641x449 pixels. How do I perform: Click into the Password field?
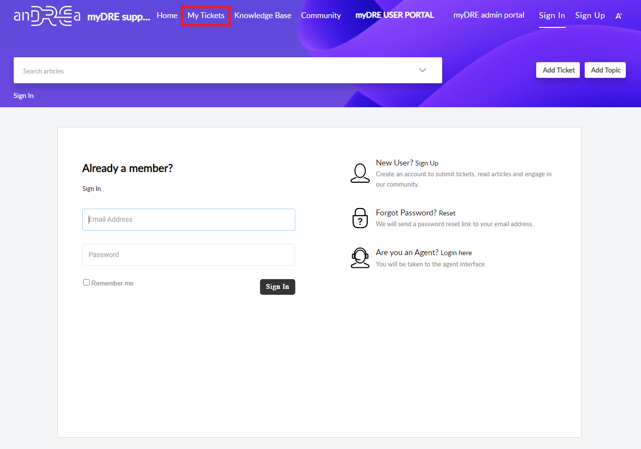click(x=189, y=255)
